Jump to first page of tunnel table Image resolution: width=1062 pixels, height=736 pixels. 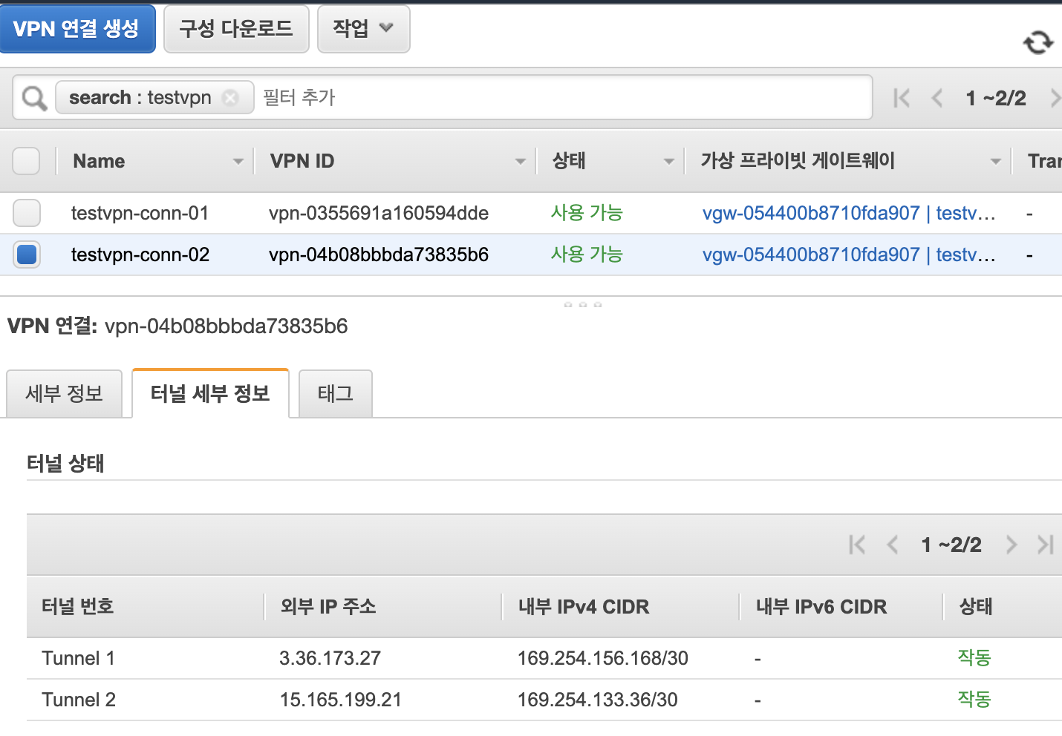pos(857,545)
